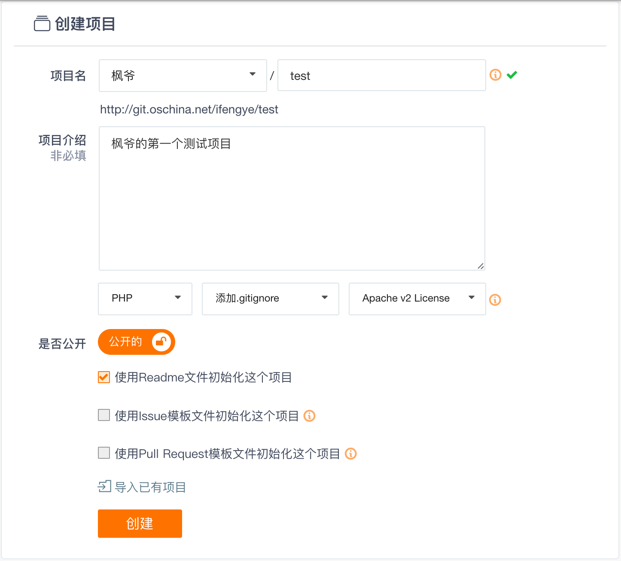Click the import existing project arrow icon
Viewport: 621px width, 561px height.
[x=104, y=487]
